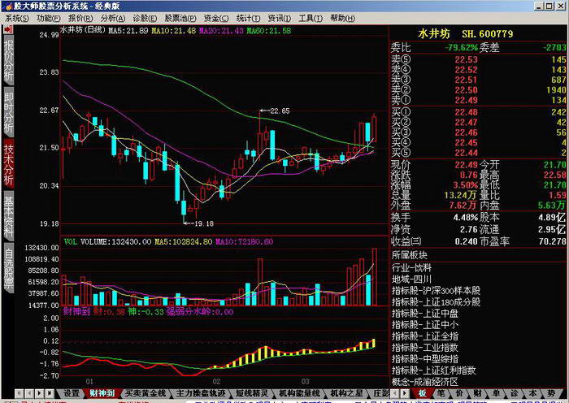Click the 所属板块 header
Viewport: 569px width, 403px height.
coord(409,255)
